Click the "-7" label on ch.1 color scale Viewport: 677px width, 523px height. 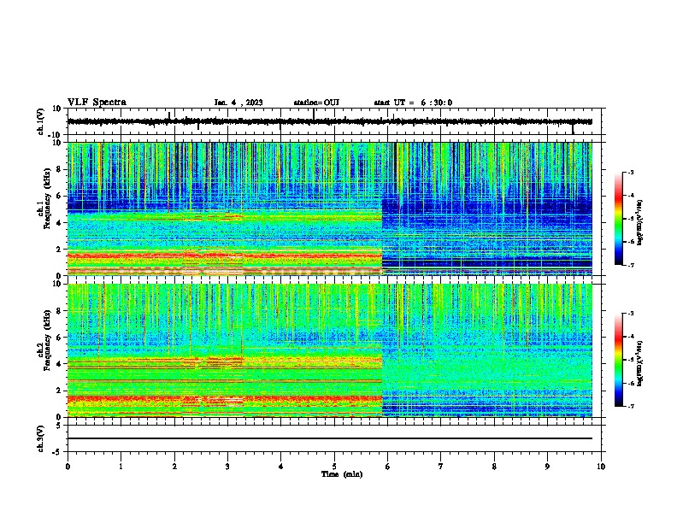pos(630,265)
